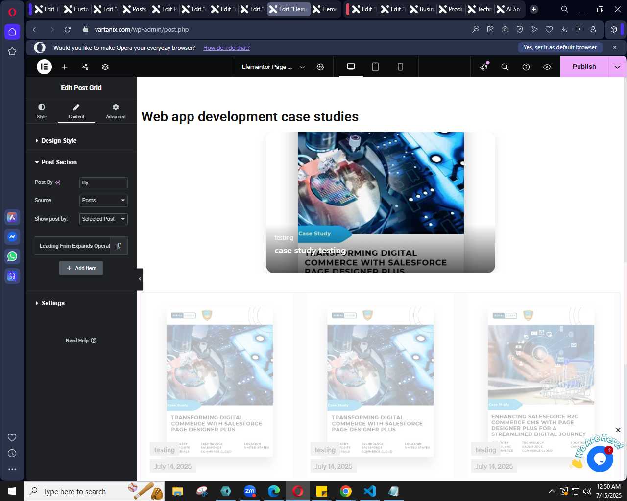Image resolution: width=627 pixels, height=501 pixels.
Task: Switch to the Style tab
Action: pos(42,111)
